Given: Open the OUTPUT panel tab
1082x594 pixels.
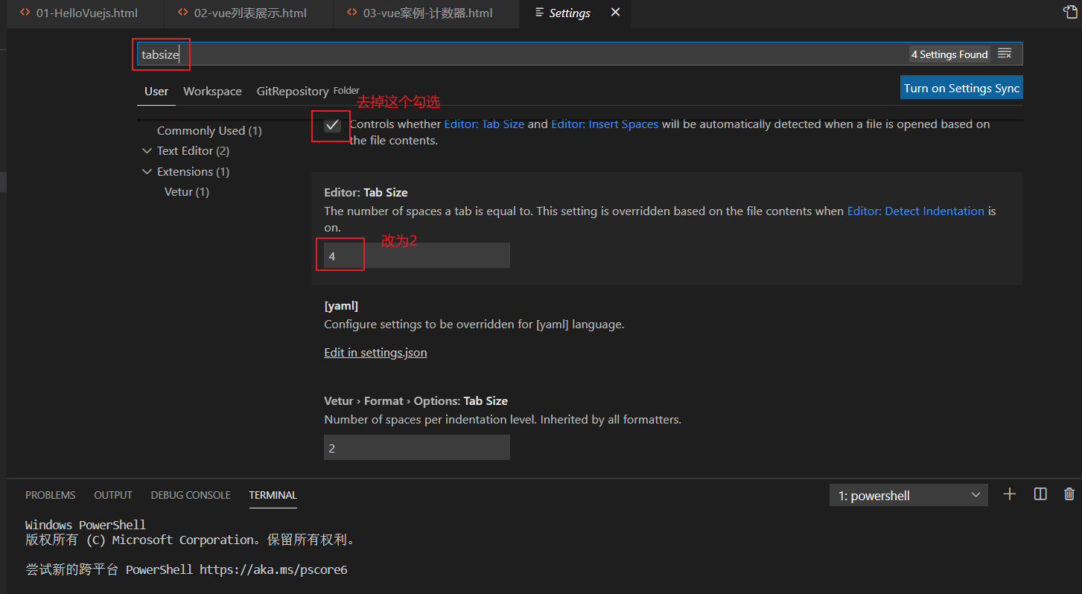Looking at the screenshot, I should (x=113, y=495).
